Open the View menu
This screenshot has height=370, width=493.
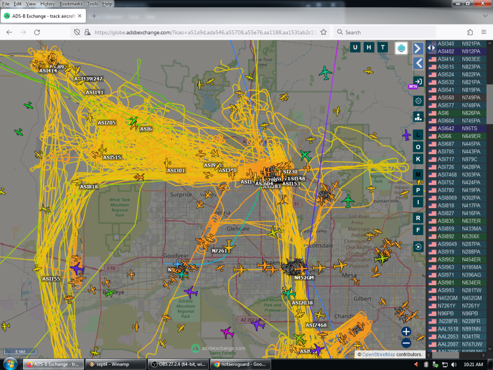pyautogui.click(x=31, y=4)
